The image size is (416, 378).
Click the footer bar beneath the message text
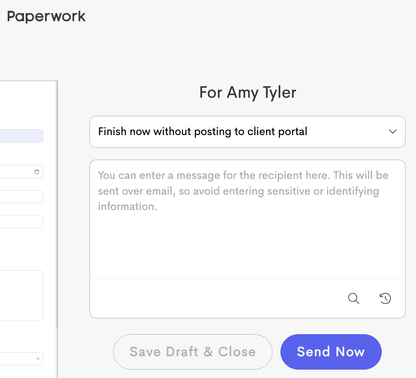click(247, 298)
